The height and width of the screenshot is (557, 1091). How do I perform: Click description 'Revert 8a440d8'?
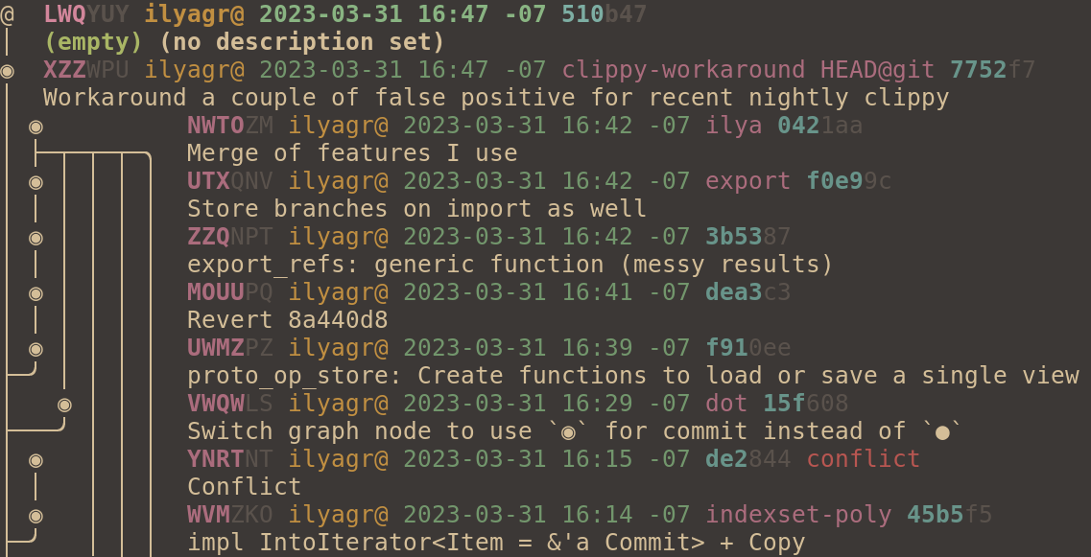tap(287, 320)
